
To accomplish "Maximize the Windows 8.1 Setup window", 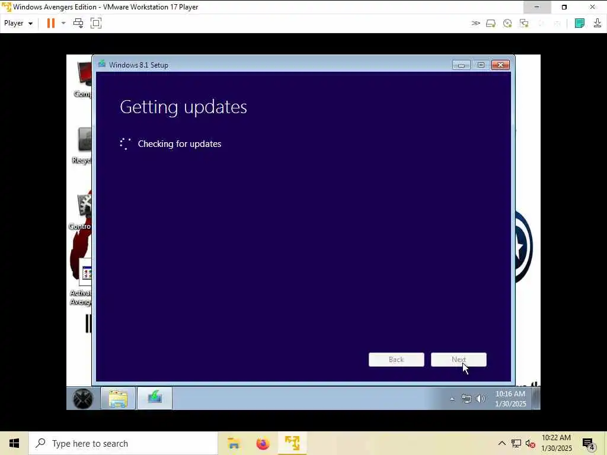I will [x=481, y=65].
